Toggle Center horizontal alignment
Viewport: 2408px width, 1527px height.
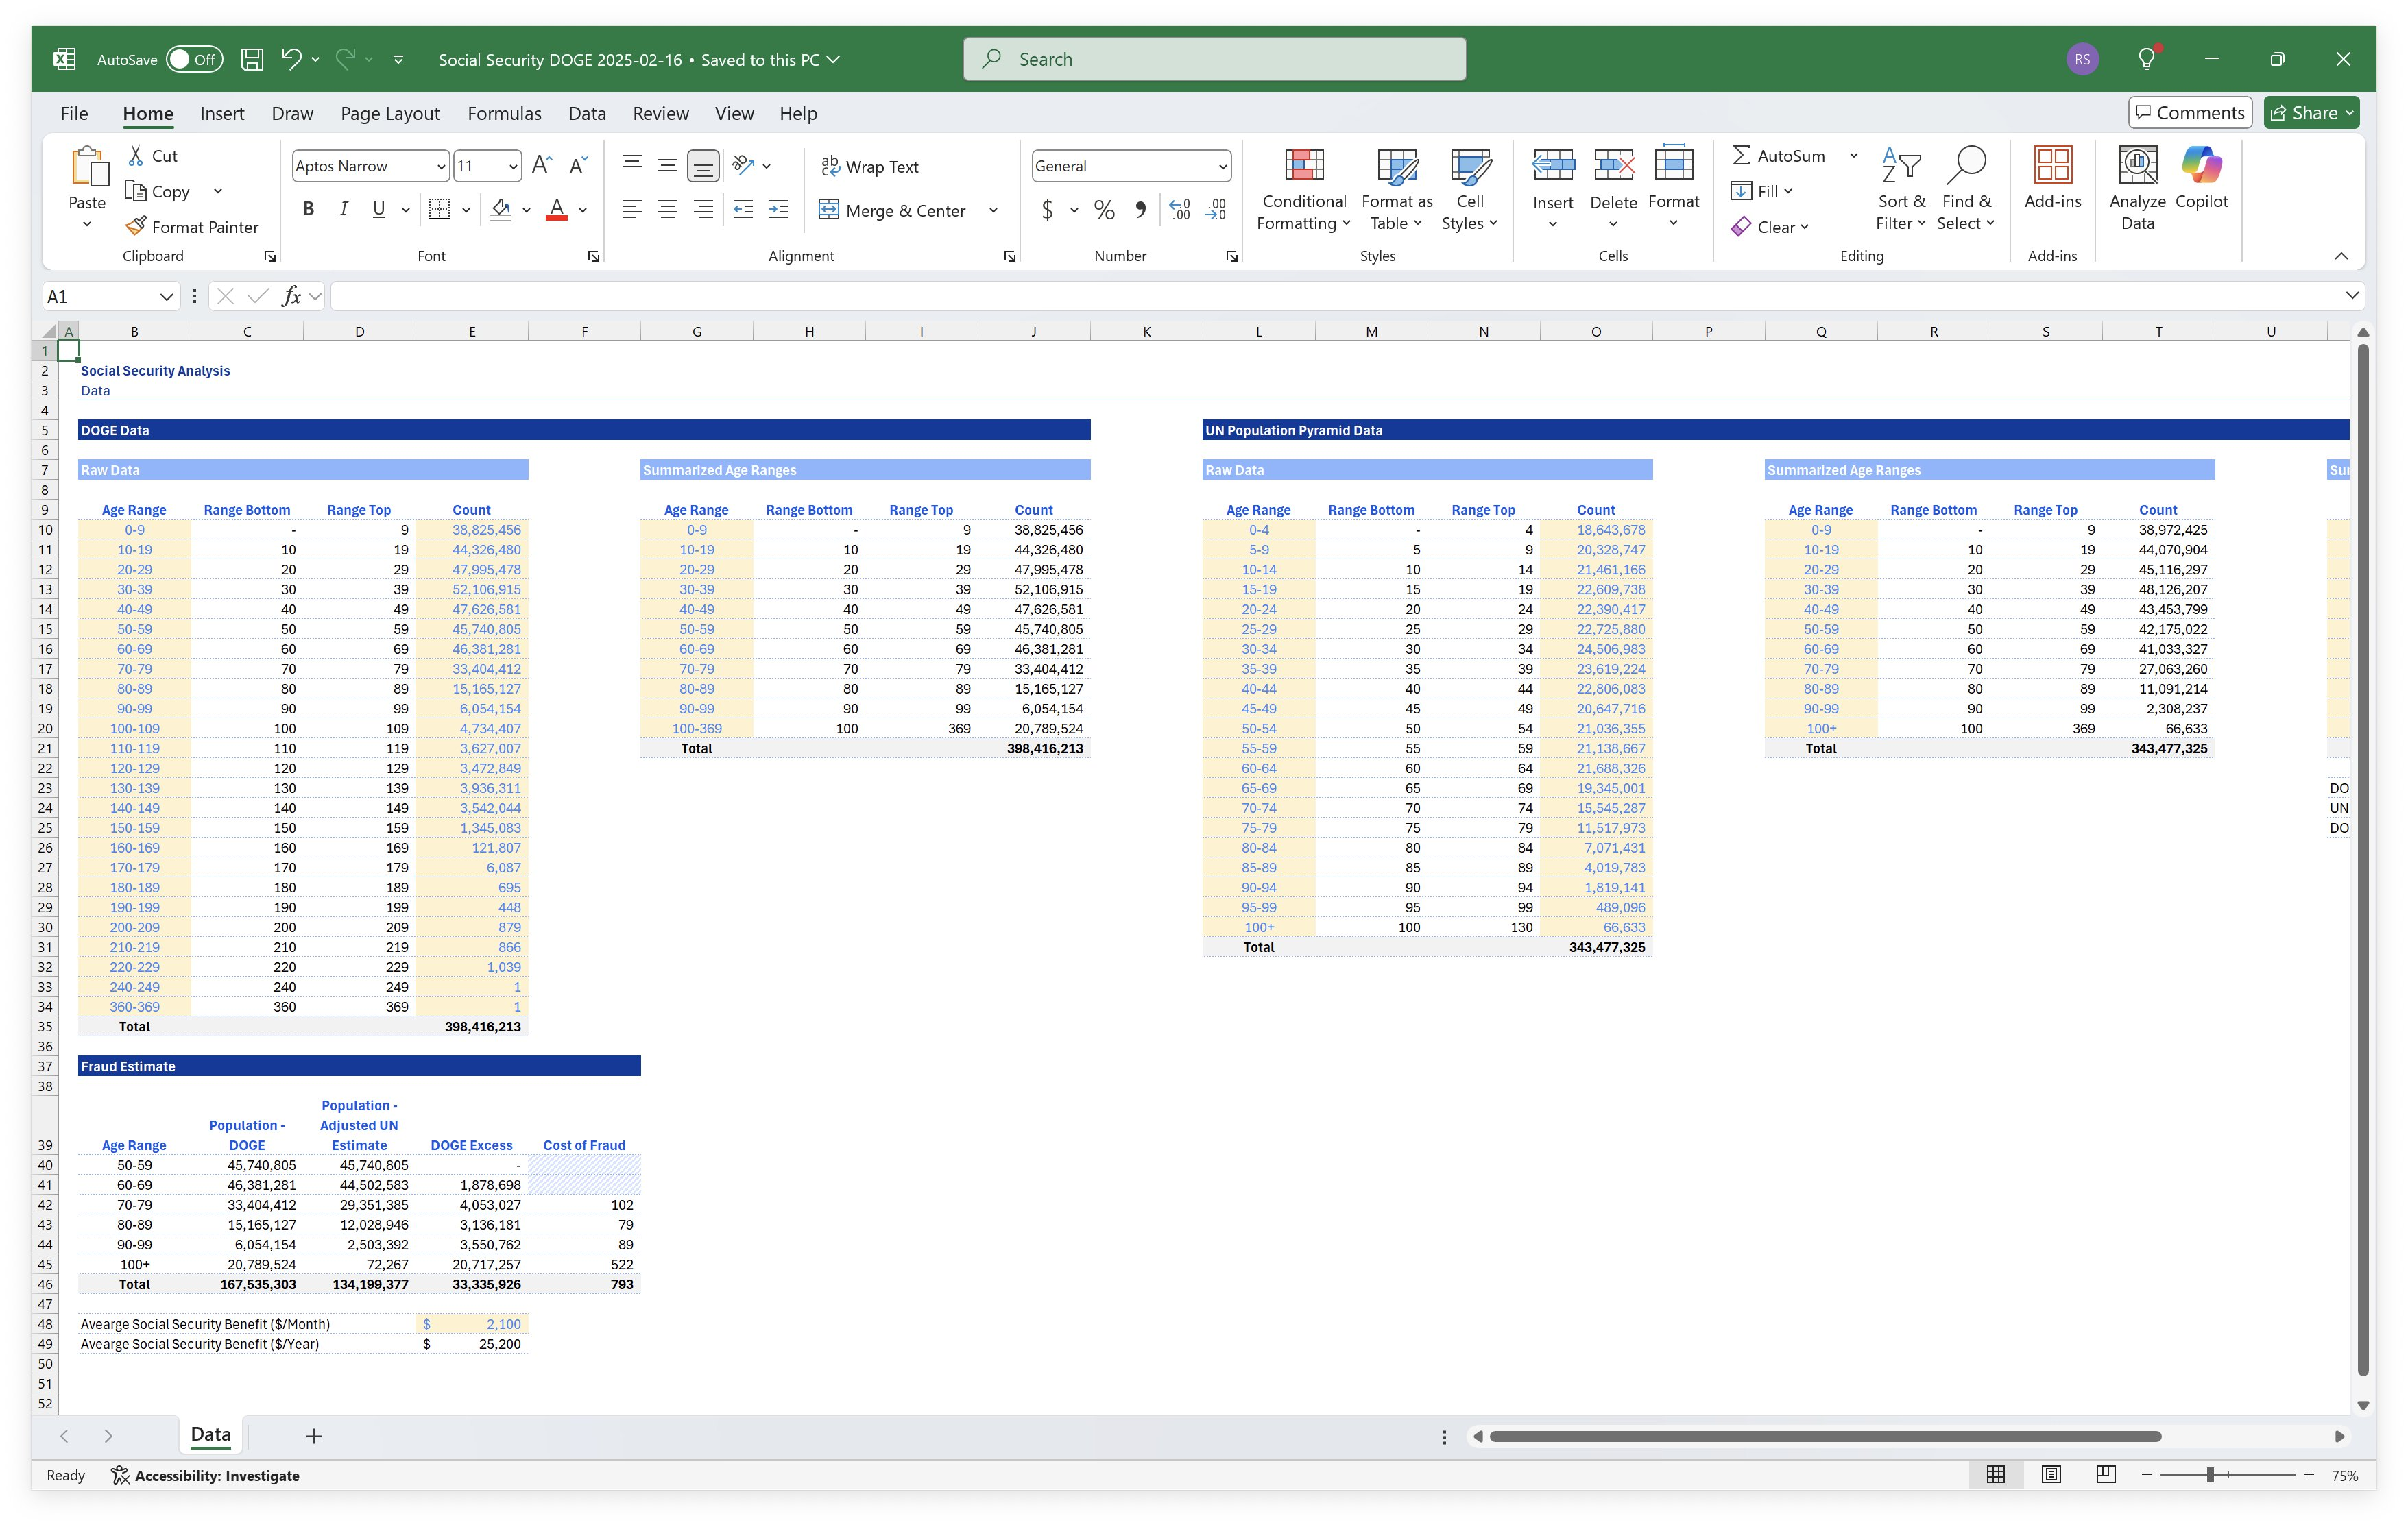667,209
